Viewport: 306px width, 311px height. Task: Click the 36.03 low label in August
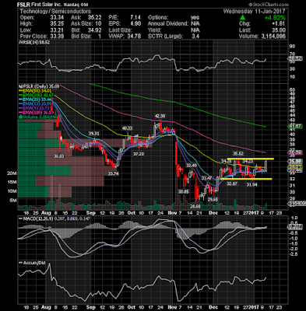pos(59,156)
